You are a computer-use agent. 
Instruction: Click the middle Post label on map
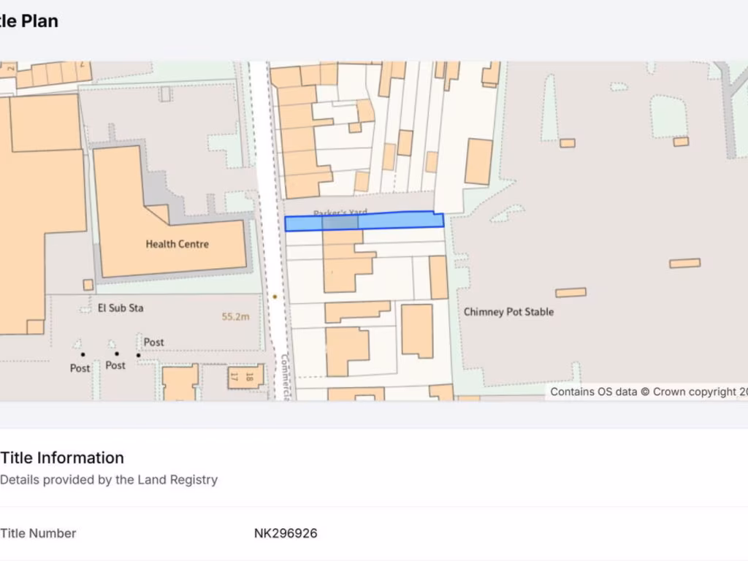click(x=115, y=365)
